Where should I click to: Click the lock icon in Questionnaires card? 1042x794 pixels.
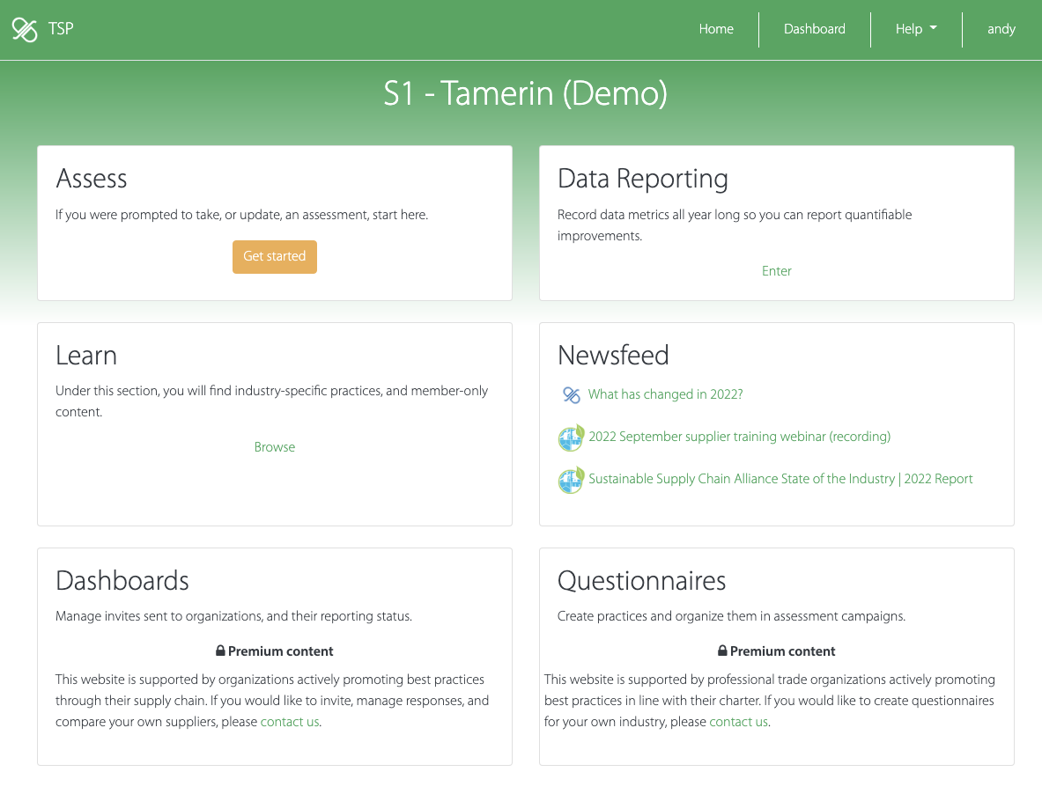click(722, 651)
